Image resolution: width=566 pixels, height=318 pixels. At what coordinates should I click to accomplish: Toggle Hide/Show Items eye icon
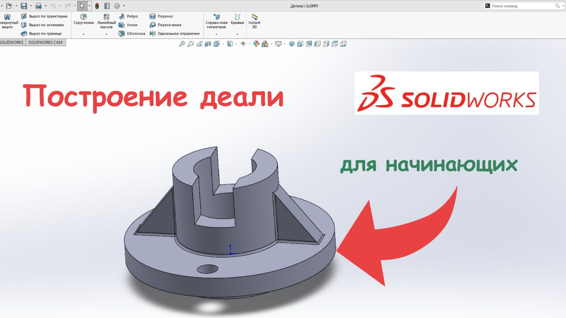[243, 44]
